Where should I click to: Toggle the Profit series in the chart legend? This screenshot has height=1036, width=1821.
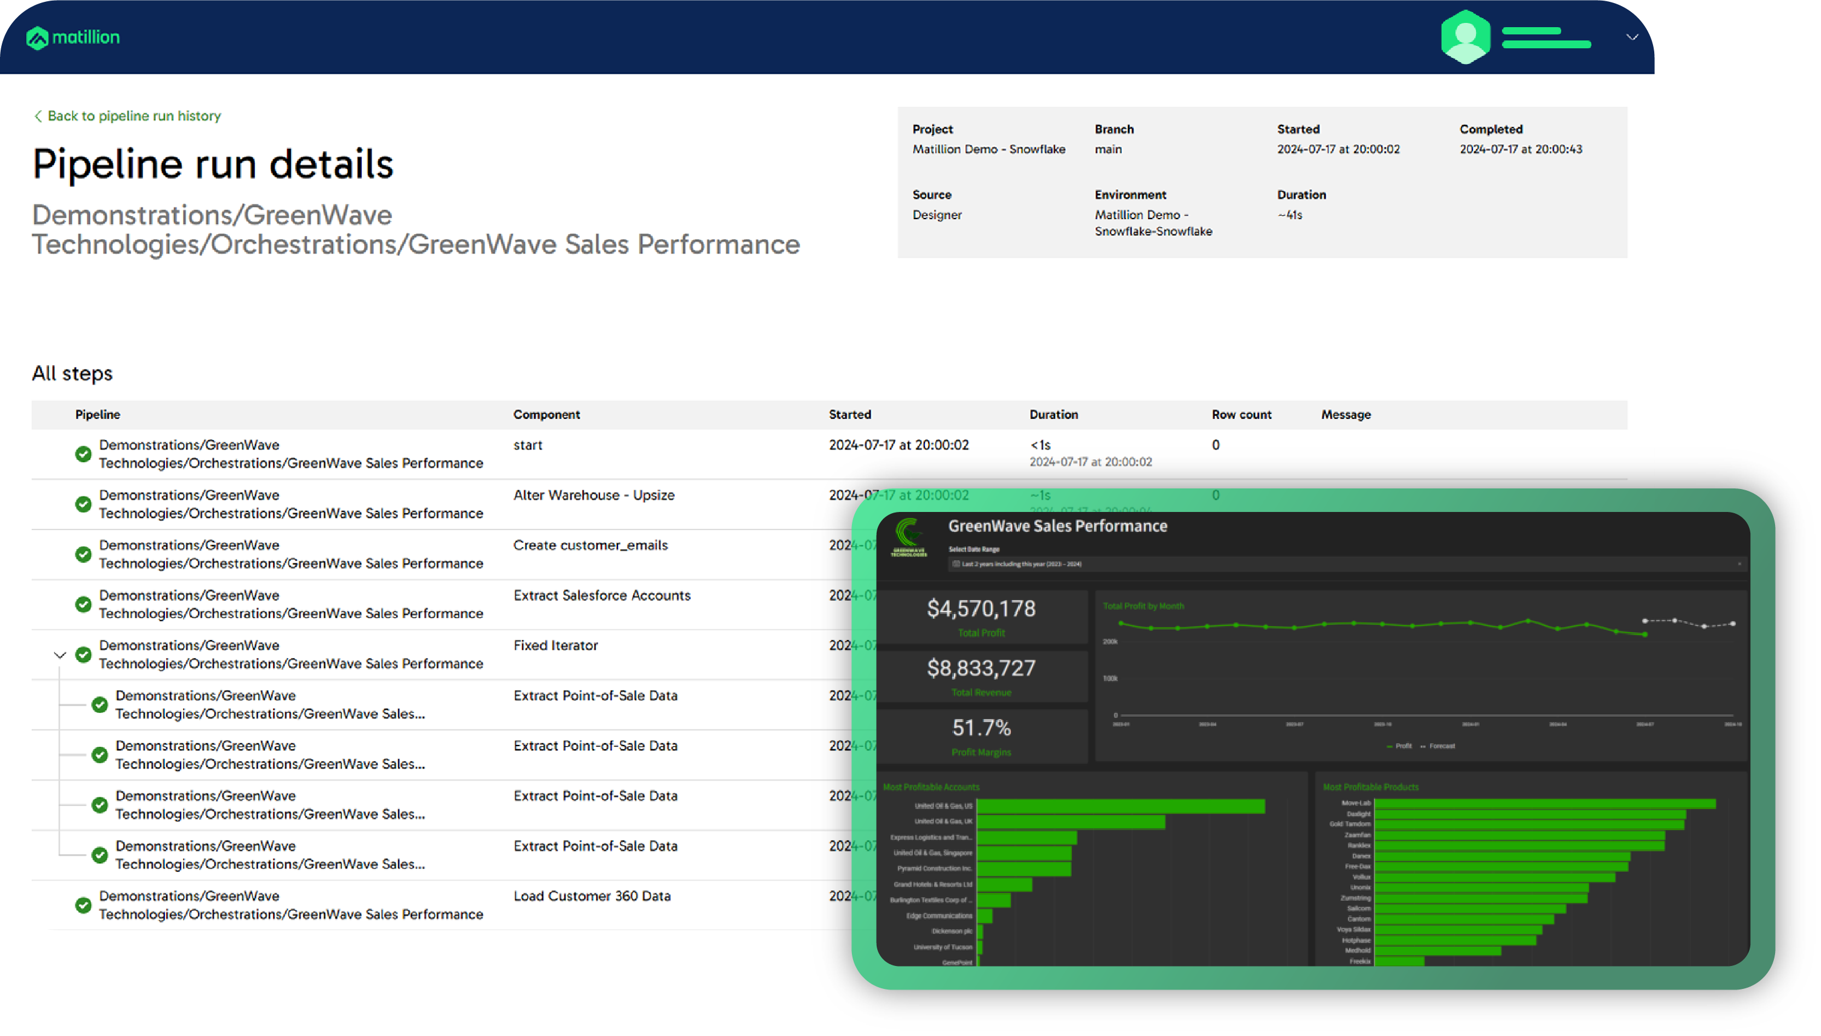[x=1400, y=746]
